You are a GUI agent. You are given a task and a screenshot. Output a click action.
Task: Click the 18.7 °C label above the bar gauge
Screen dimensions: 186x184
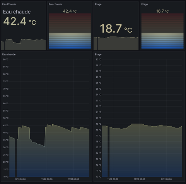tap(162, 11)
